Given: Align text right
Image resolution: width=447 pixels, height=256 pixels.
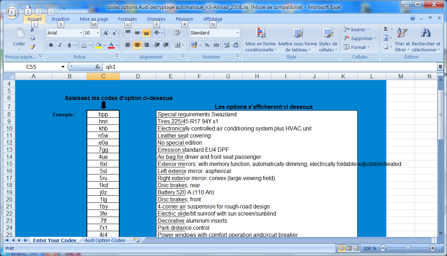Looking at the screenshot, I should (146, 45).
